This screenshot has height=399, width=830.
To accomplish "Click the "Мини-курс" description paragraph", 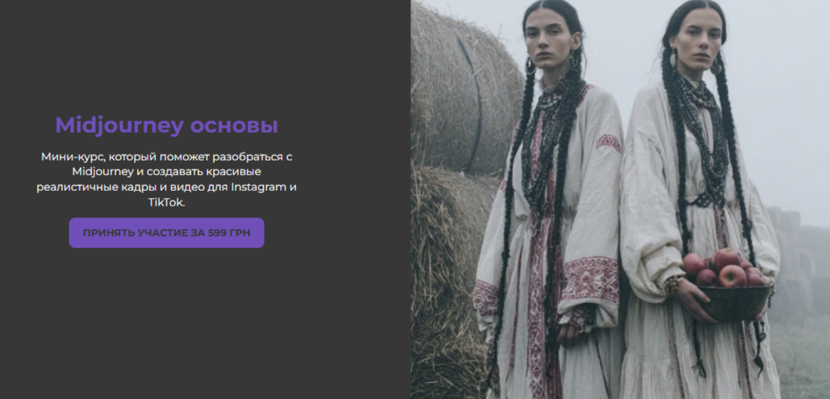I will 166,179.
